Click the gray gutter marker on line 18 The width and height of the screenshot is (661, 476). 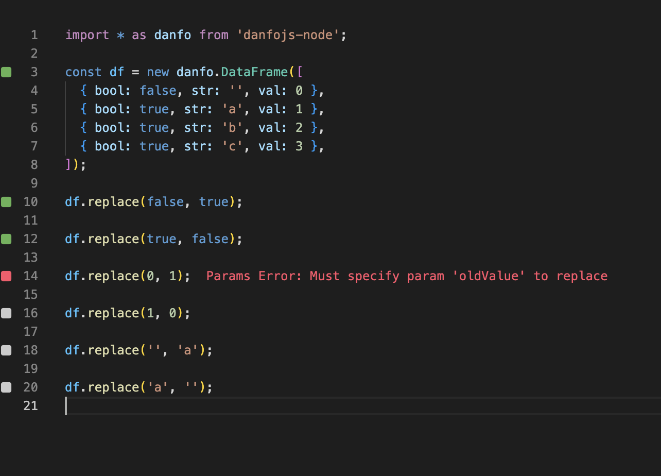6,350
